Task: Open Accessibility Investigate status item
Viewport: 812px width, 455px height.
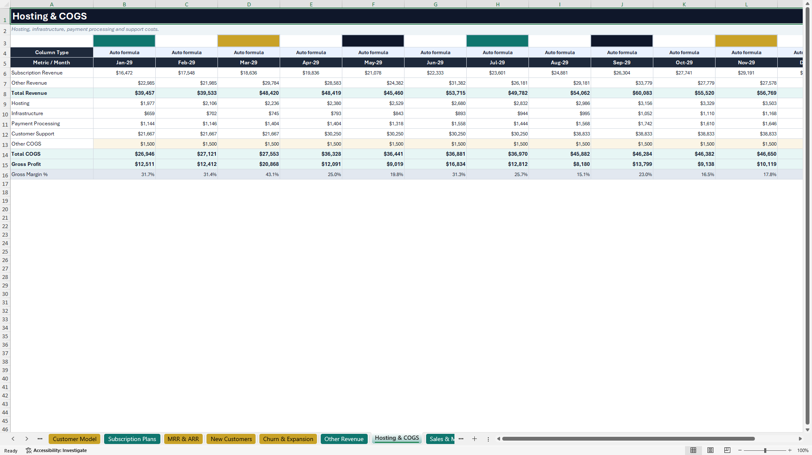Action: [x=56, y=450]
